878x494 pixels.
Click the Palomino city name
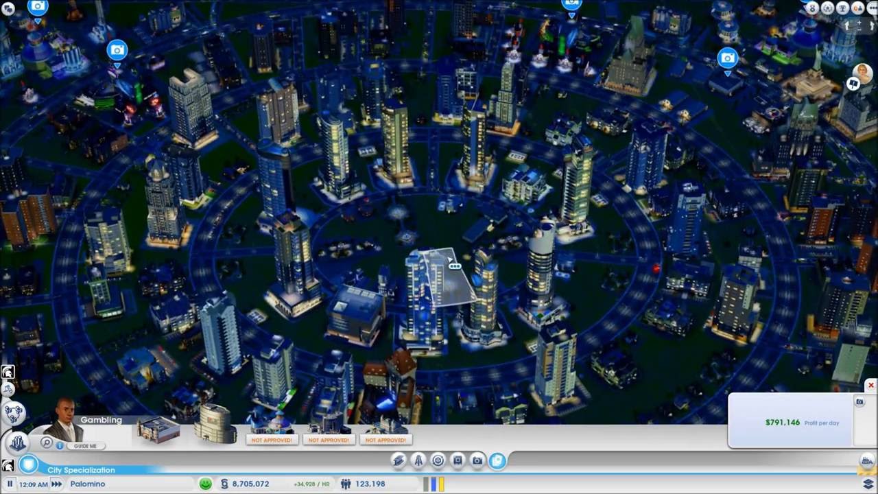(x=87, y=484)
